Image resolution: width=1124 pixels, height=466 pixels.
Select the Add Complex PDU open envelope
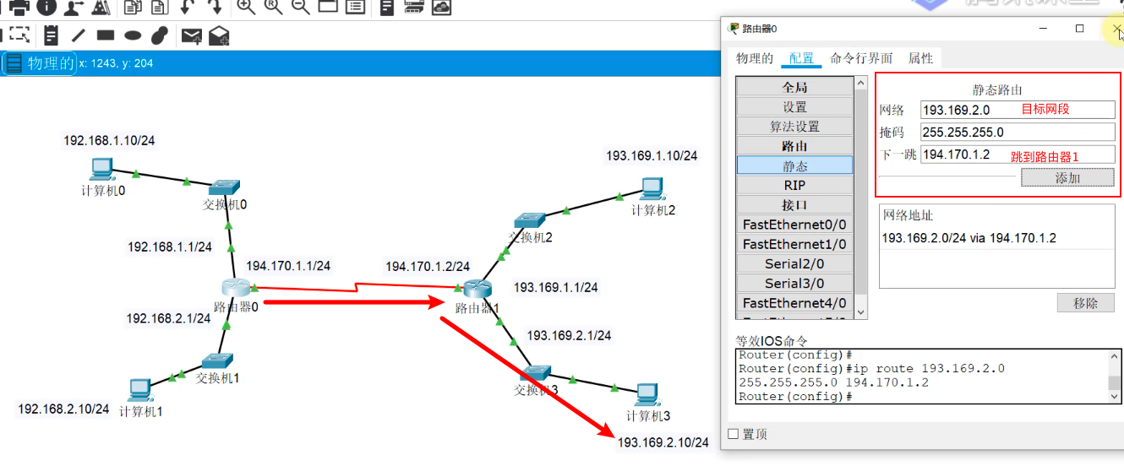[219, 35]
